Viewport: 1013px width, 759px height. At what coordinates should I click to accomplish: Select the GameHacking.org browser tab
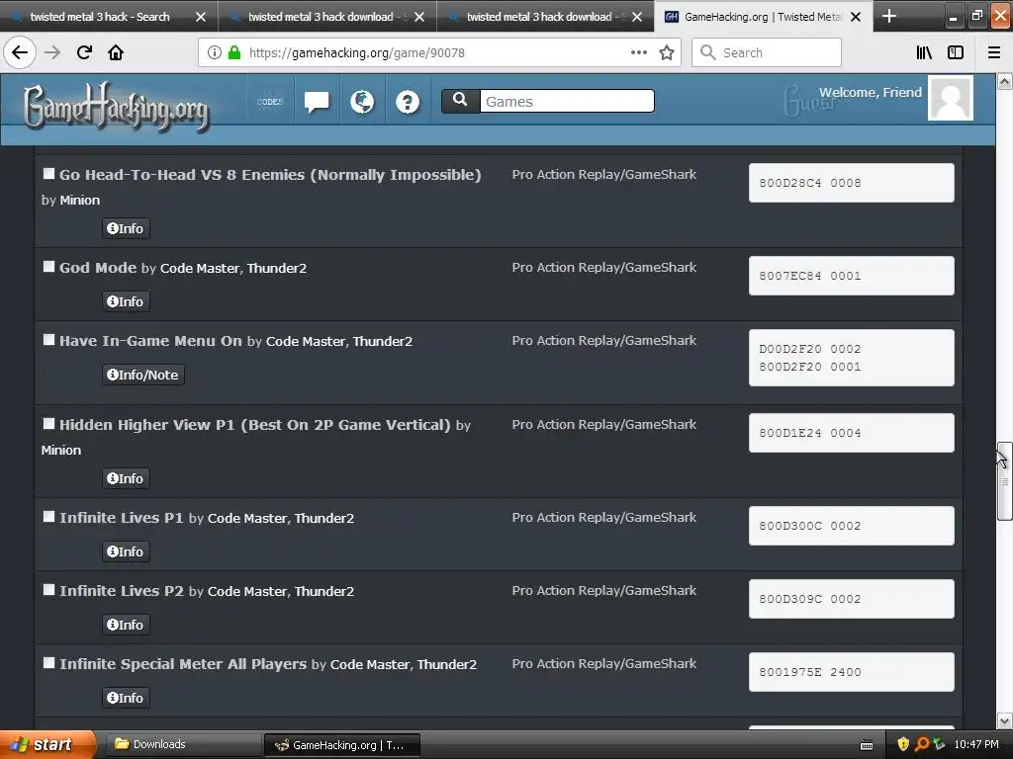[x=763, y=17]
